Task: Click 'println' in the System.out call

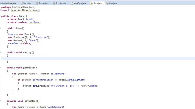Action: point(43,86)
